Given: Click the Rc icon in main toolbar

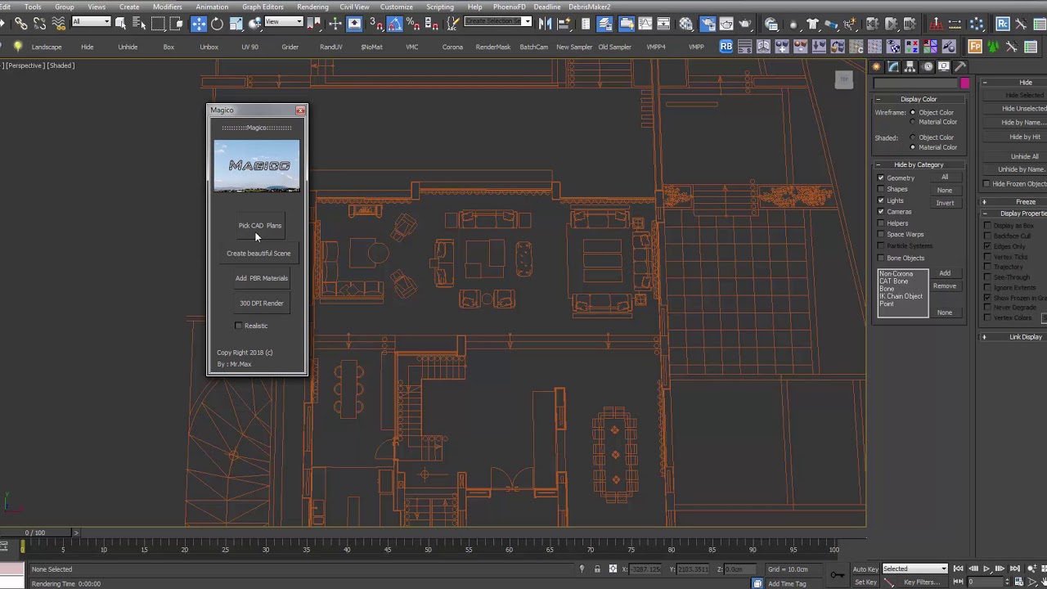Looking at the screenshot, I should tap(1003, 24).
